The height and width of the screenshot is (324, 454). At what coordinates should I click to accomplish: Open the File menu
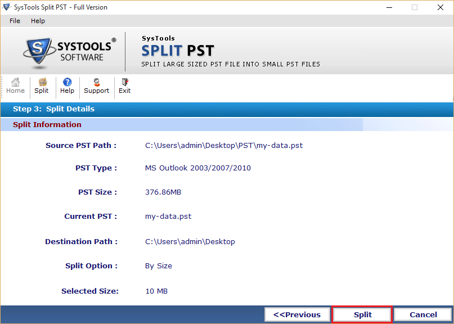pos(15,21)
